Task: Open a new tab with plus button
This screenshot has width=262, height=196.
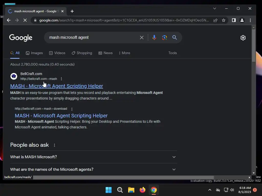Action: (x=72, y=11)
